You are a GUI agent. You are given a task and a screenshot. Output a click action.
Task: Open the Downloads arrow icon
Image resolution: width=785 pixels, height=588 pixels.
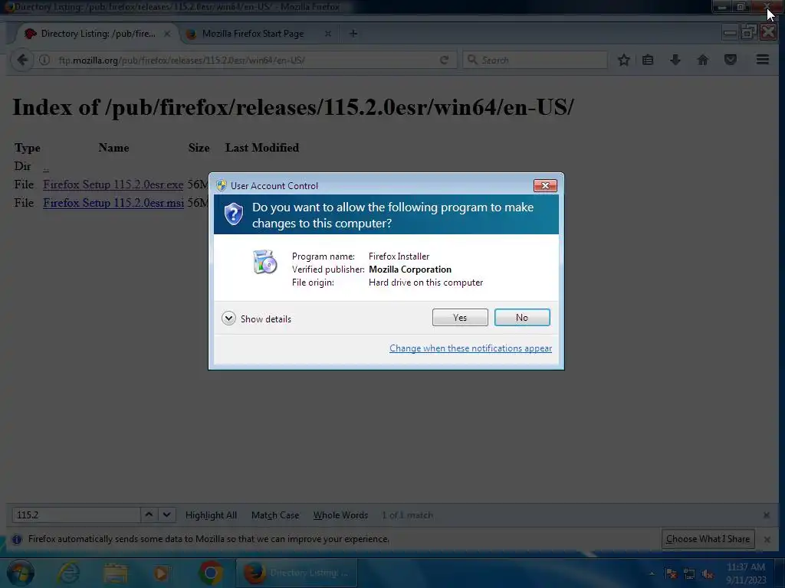coord(675,60)
